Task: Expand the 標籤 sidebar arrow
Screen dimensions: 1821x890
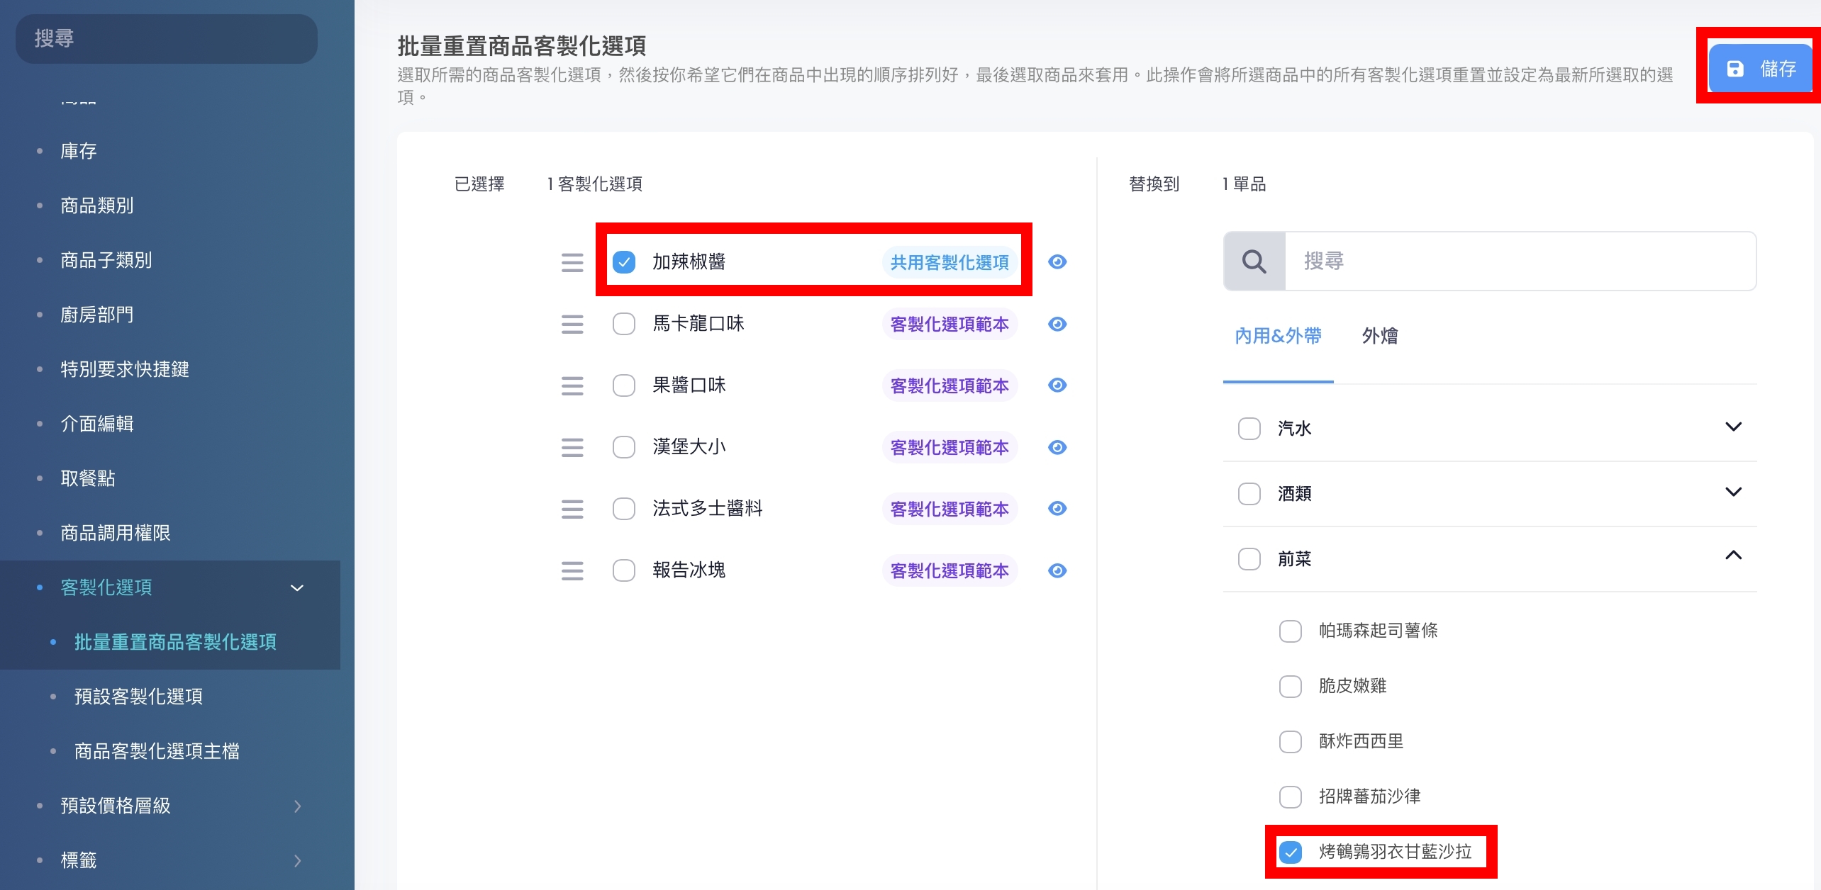Action: click(x=298, y=861)
